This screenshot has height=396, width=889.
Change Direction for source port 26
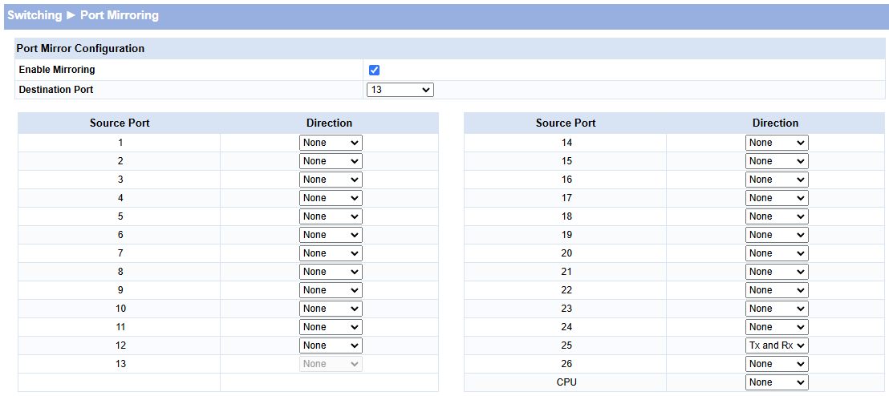click(x=776, y=364)
